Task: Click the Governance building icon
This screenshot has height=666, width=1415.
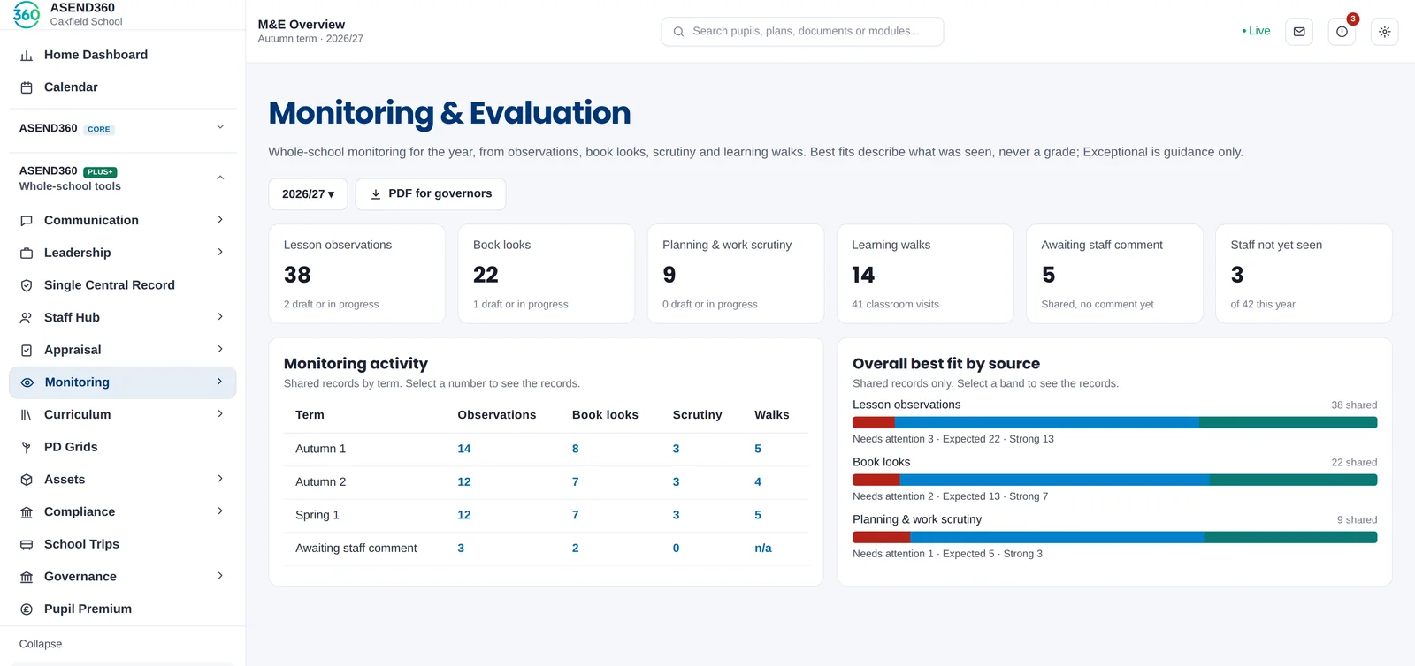Action: coord(27,577)
